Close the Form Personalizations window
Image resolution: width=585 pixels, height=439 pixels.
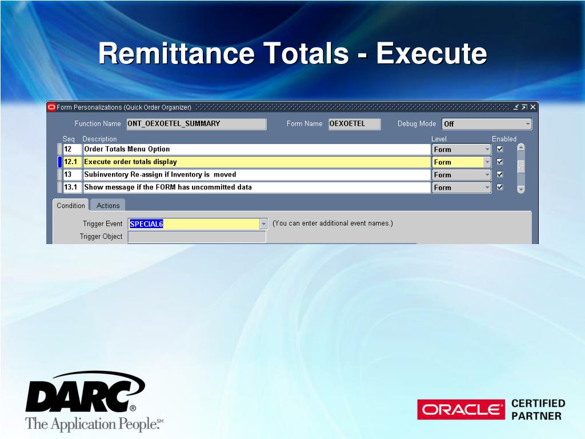(x=533, y=107)
